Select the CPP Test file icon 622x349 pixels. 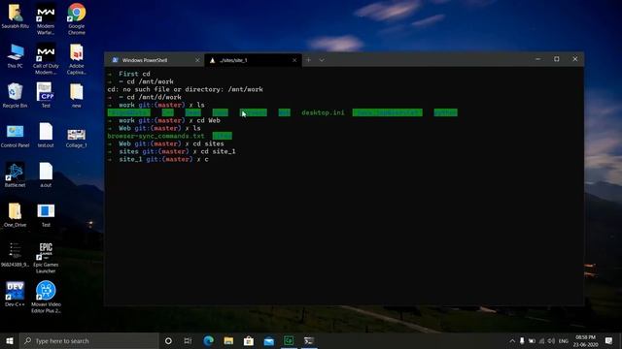tap(46, 95)
